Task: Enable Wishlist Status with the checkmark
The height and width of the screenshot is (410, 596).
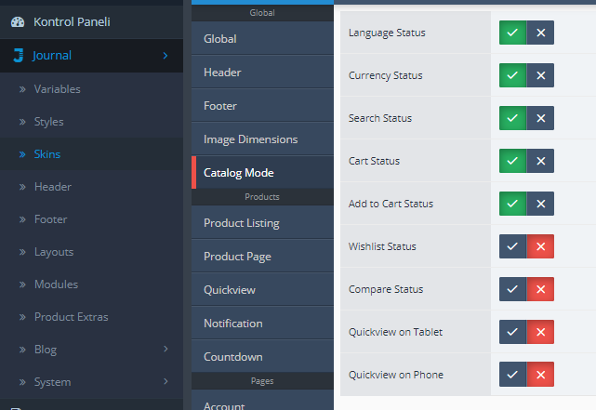Action: coord(512,246)
